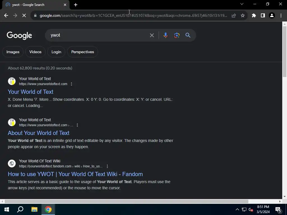Close the ywot - Google Search tab
The width and height of the screenshot is (287, 215).
tap(65, 5)
